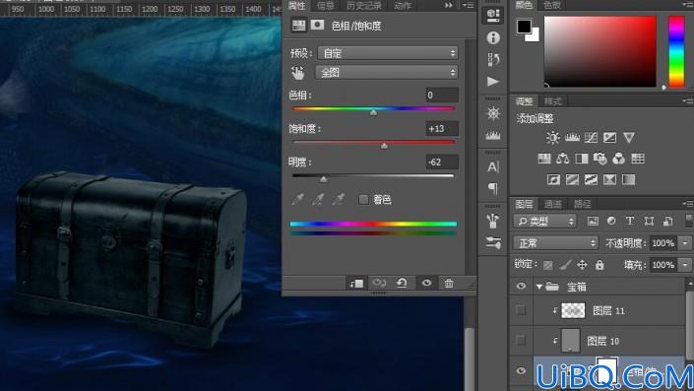The image size is (694, 391).
Task: Select the first eyedropper in Properties
Action: (298, 199)
